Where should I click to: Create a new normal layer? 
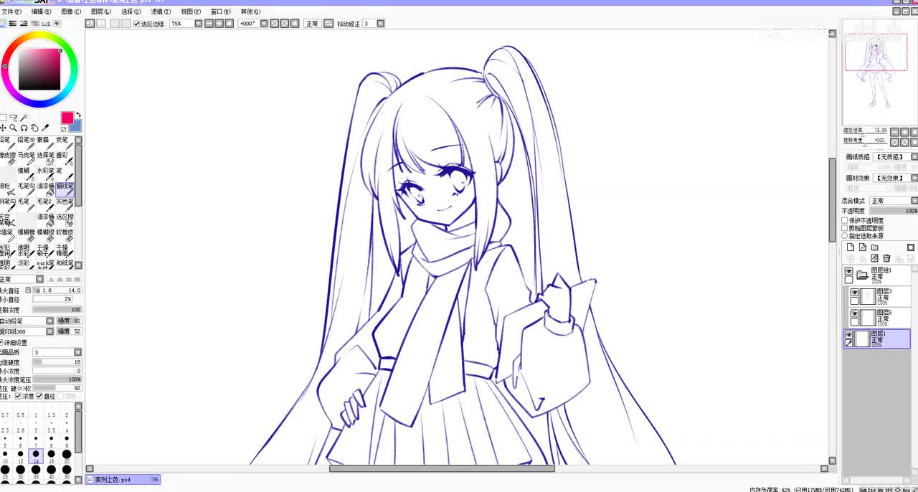click(x=851, y=247)
